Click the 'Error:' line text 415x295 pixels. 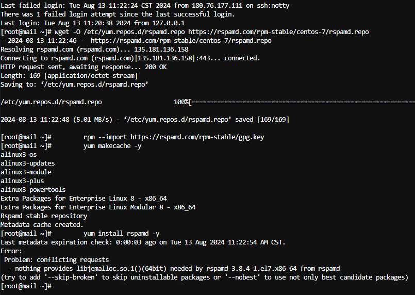pyautogui.click(x=11, y=251)
